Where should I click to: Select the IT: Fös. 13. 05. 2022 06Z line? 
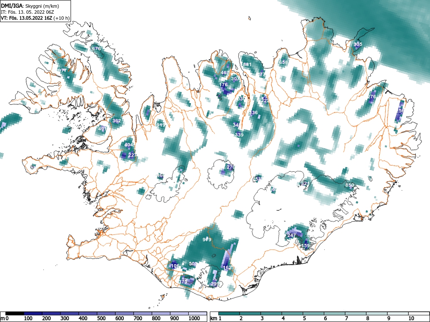27,12
